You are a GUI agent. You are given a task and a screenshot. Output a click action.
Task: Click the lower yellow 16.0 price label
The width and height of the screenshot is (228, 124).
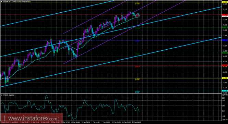tap(225, 78)
